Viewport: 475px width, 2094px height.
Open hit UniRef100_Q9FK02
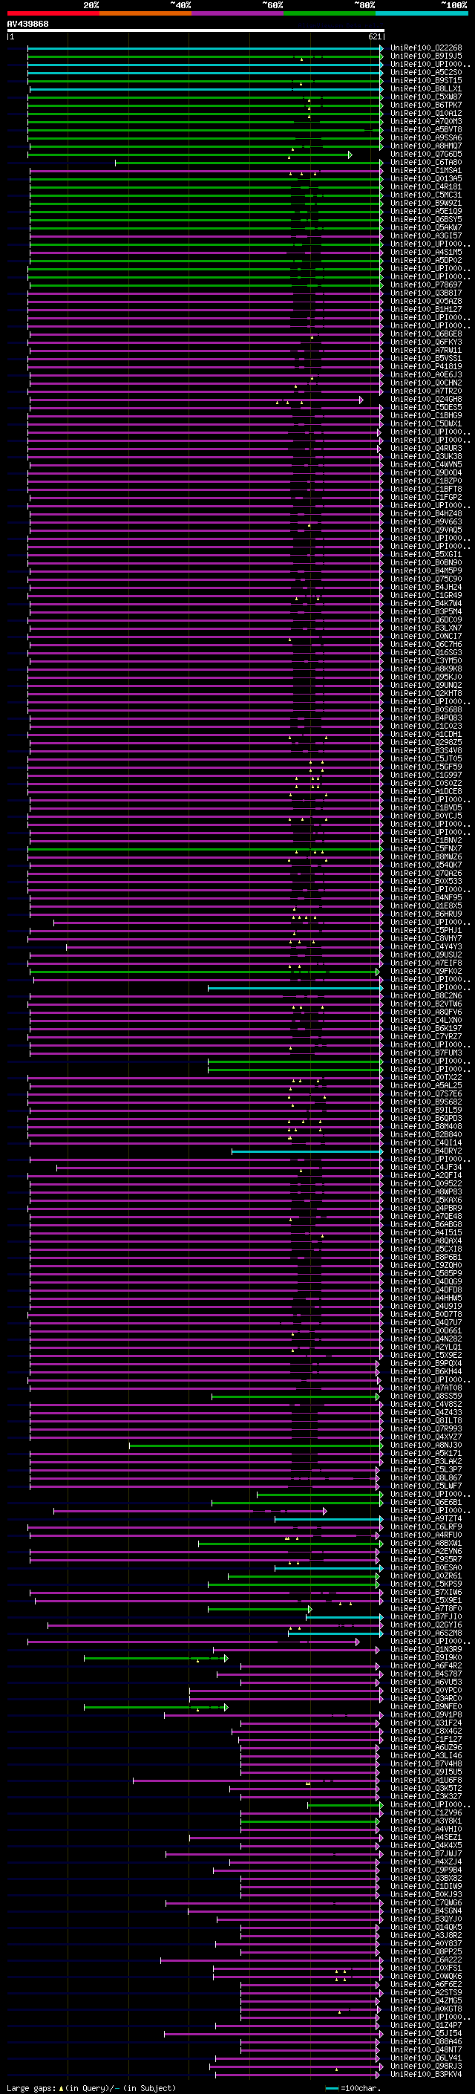pyautogui.click(x=425, y=972)
